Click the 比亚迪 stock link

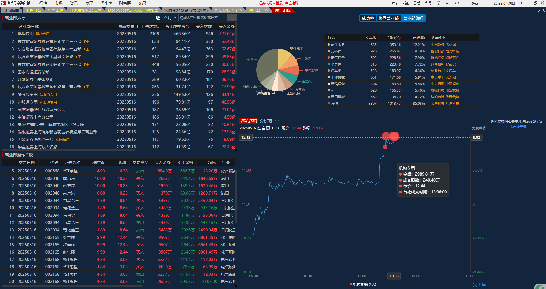tap(436, 71)
